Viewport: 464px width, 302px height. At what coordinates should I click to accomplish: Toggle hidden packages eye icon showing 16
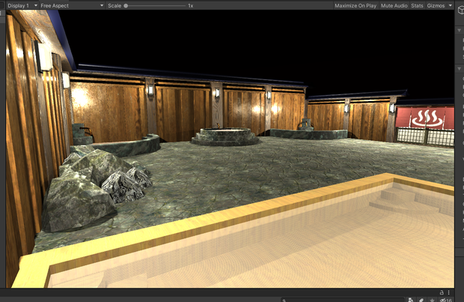[445, 300]
